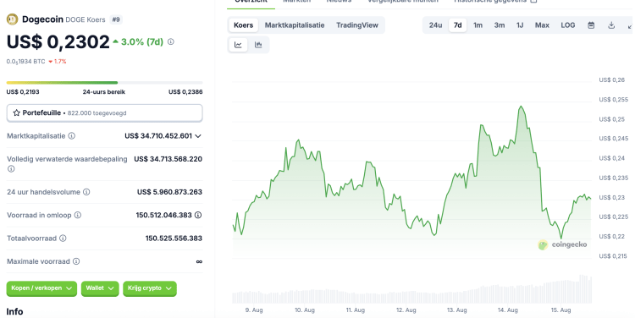Click the US$ 34.713.568.220 value

tap(168, 159)
